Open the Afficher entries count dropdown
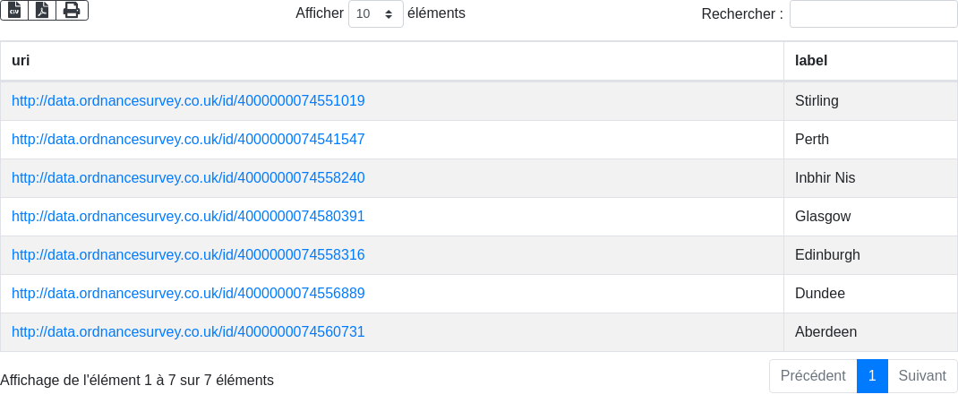The width and height of the screenshot is (958, 403). click(376, 13)
